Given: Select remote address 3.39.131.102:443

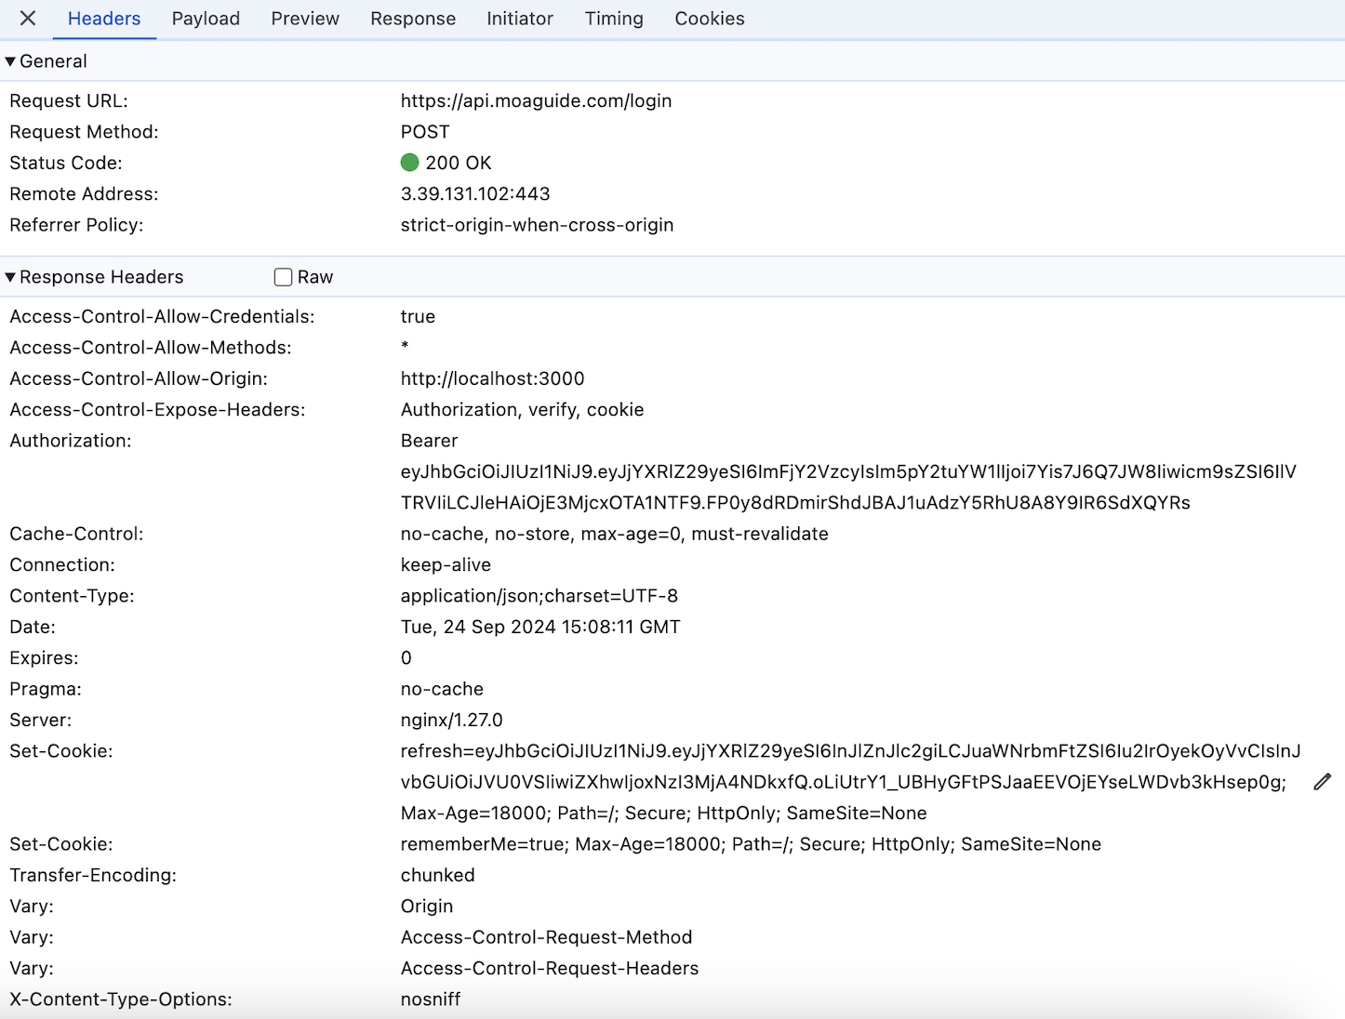Looking at the screenshot, I should (x=475, y=193).
